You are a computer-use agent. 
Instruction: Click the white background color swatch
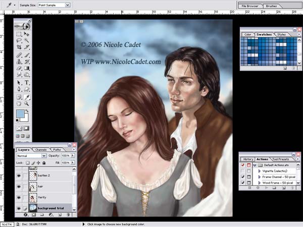pos(26,119)
